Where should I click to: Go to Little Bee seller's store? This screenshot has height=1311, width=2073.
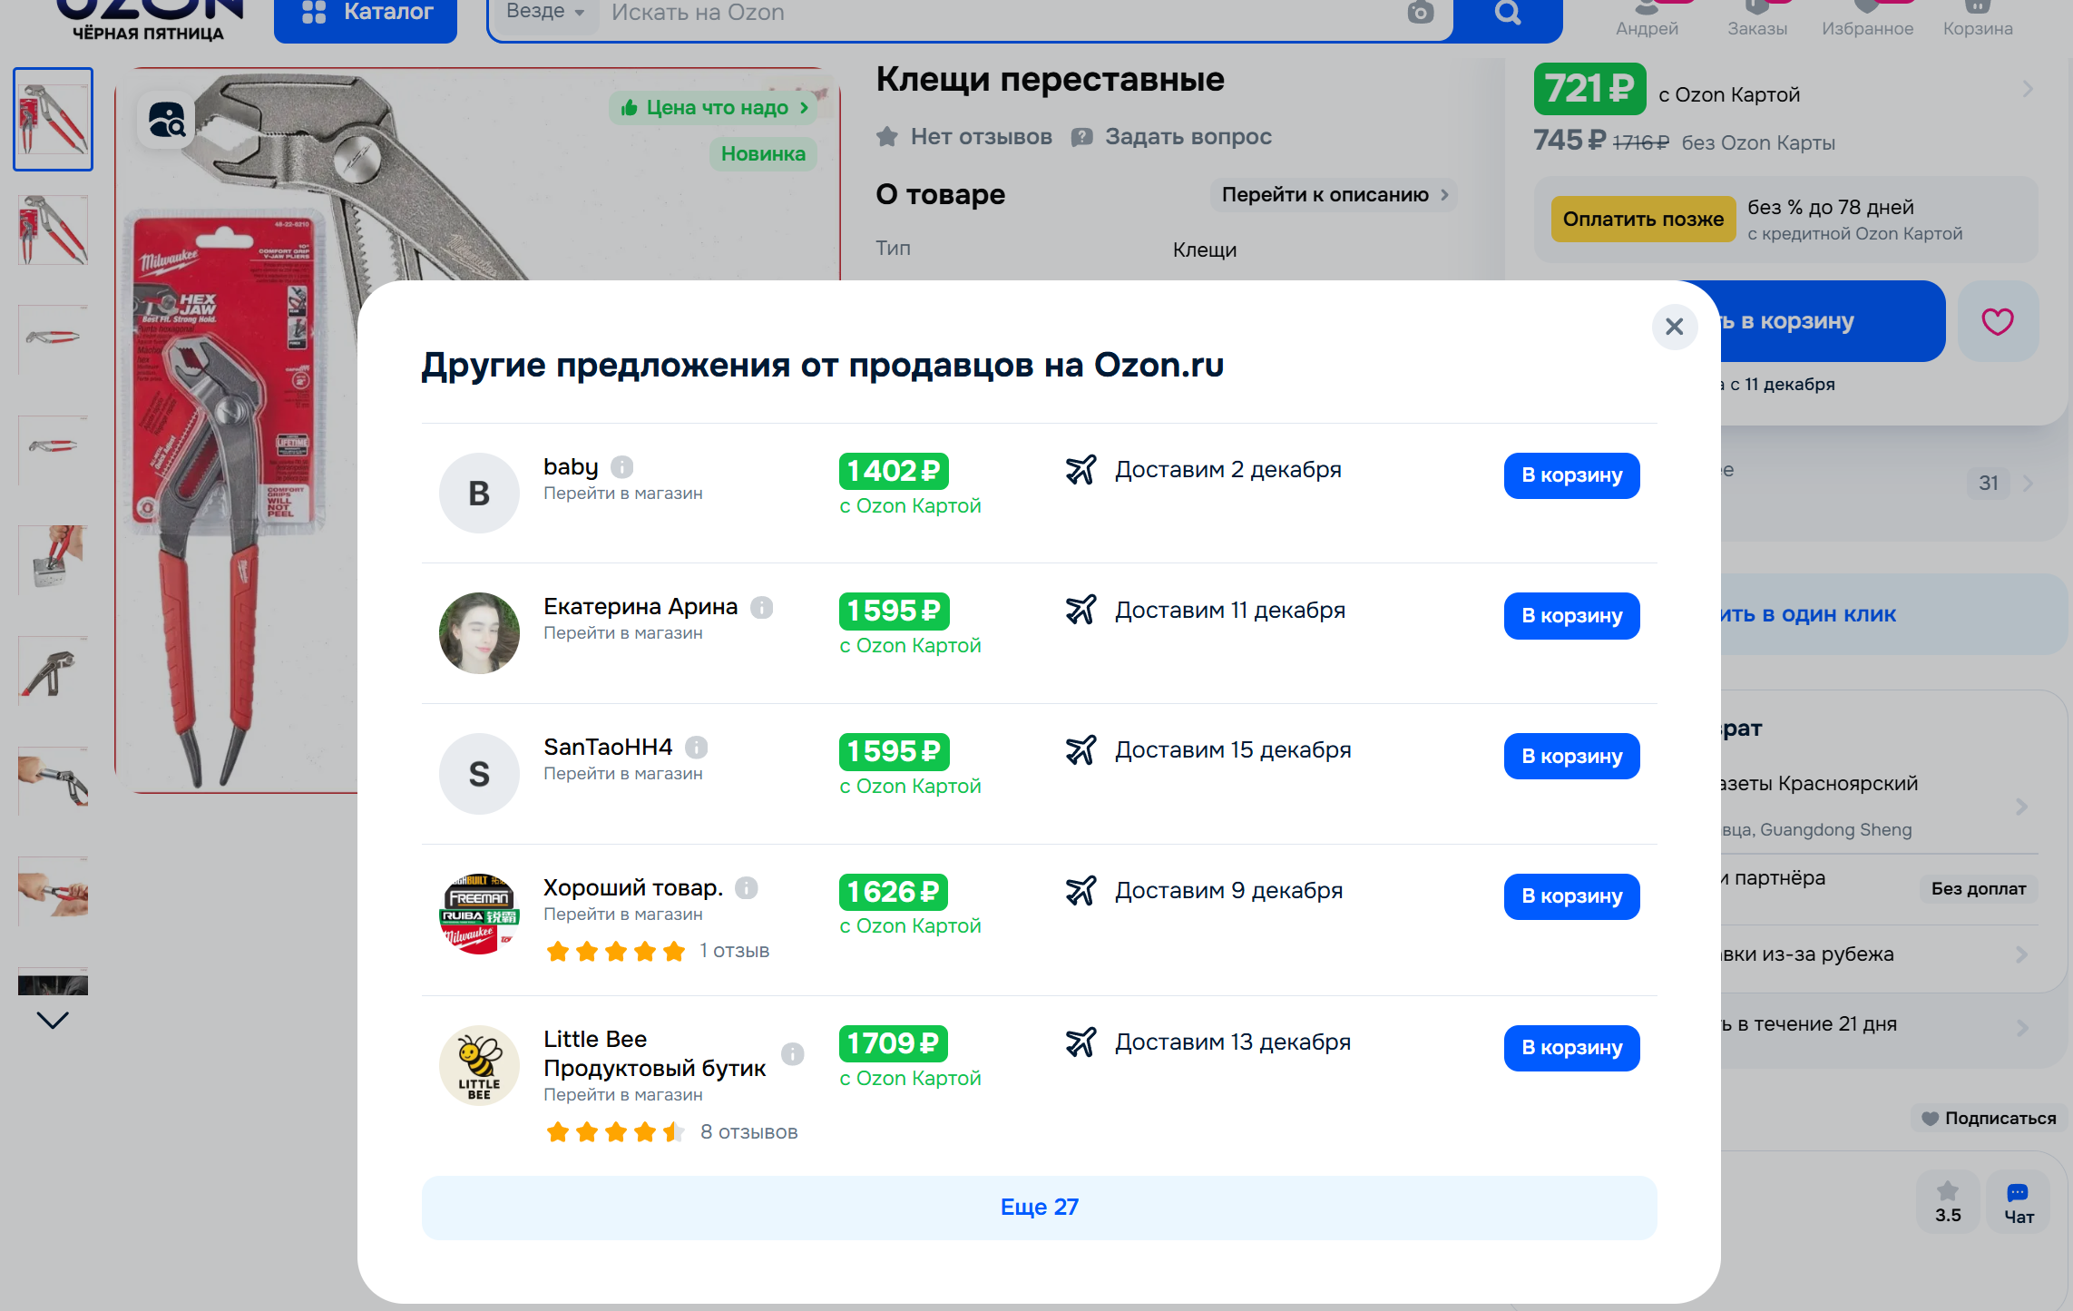[x=622, y=1095]
